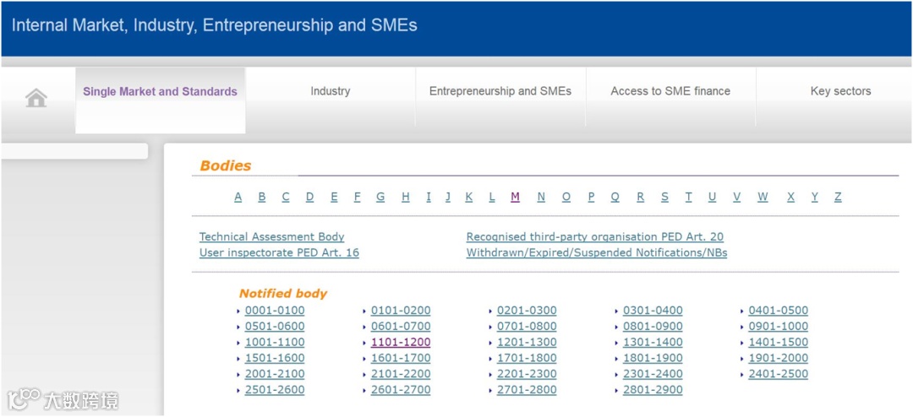Choose notified body range 1701-1800

click(527, 358)
